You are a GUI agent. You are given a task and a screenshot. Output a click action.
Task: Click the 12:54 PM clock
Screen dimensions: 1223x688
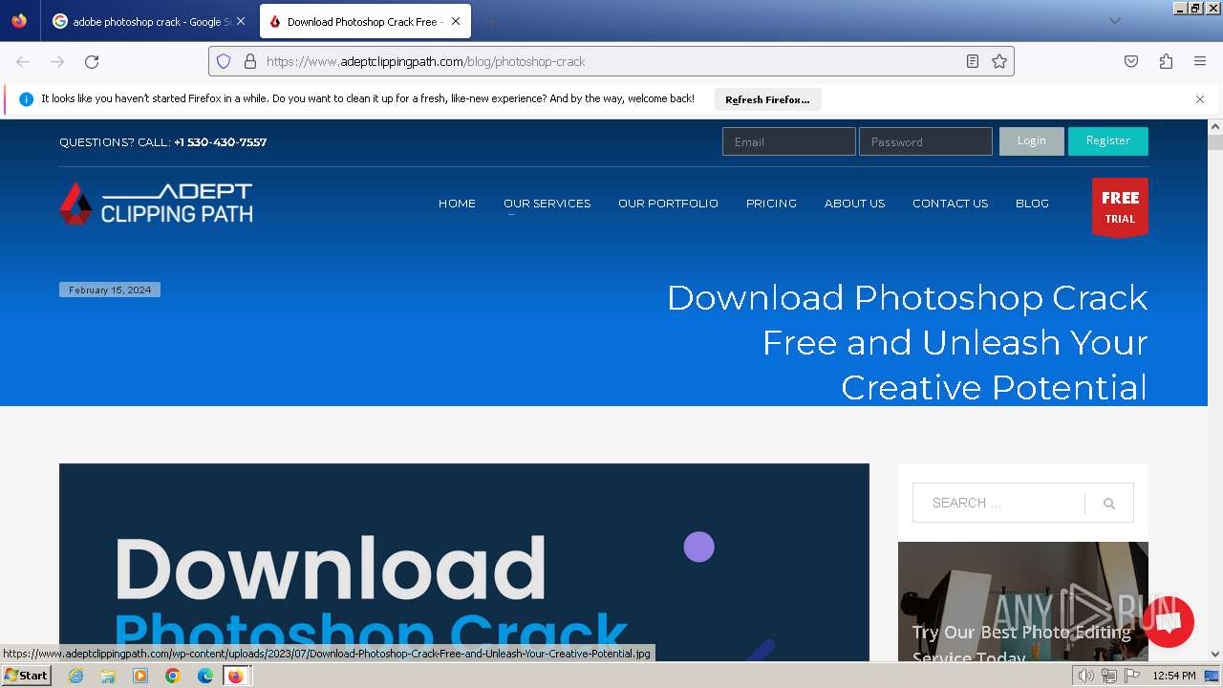coord(1174,676)
